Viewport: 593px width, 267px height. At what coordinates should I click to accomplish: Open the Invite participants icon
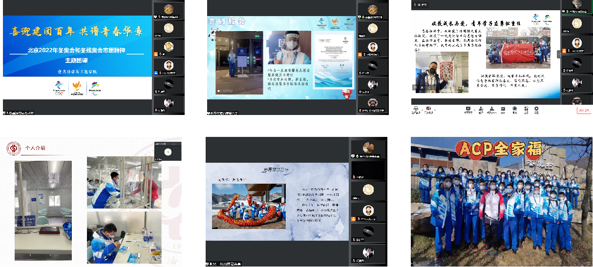[x=481, y=109]
